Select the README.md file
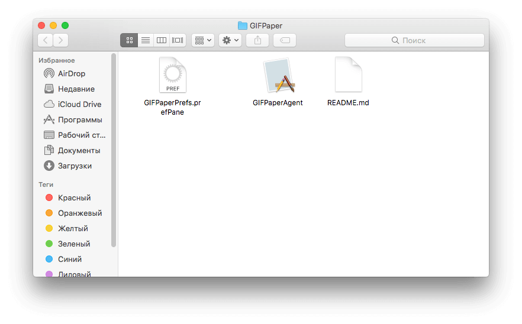 click(348, 76)
